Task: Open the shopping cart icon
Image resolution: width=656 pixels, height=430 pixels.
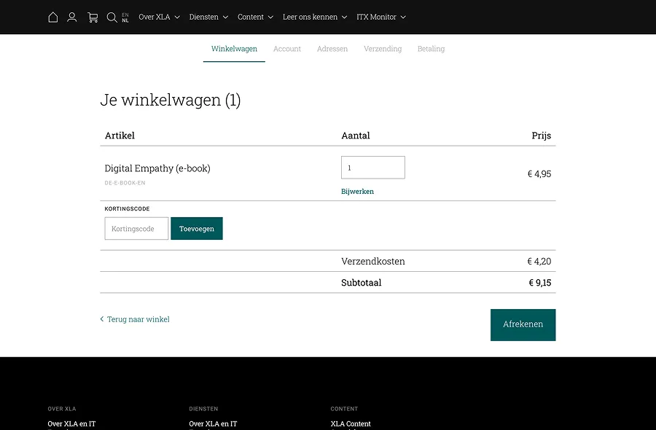Action: pos(93,17)
